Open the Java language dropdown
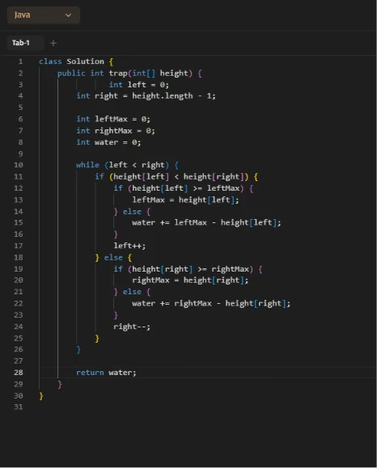 tap(44, 15)
